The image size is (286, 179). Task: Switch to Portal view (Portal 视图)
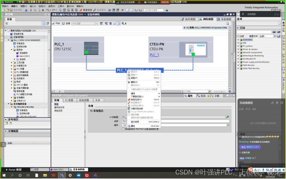click(x=14, y=170)
